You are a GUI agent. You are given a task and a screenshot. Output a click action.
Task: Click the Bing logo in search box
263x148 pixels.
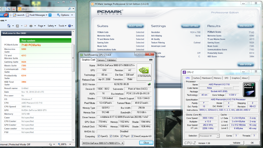coord(20,9)
